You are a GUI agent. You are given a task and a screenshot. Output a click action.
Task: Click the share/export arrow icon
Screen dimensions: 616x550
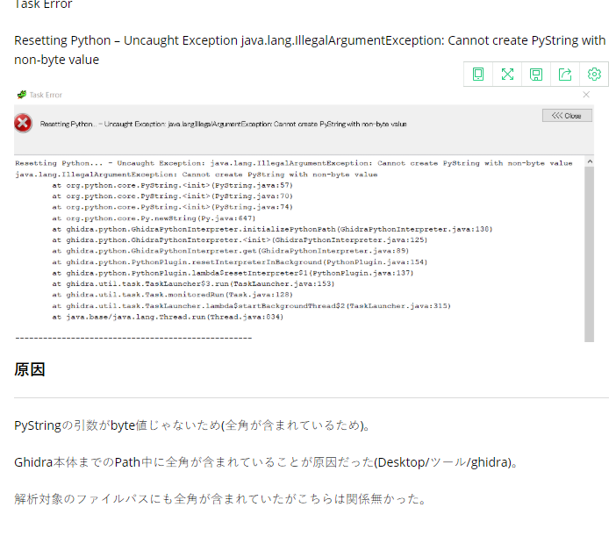tap(565, 75)
